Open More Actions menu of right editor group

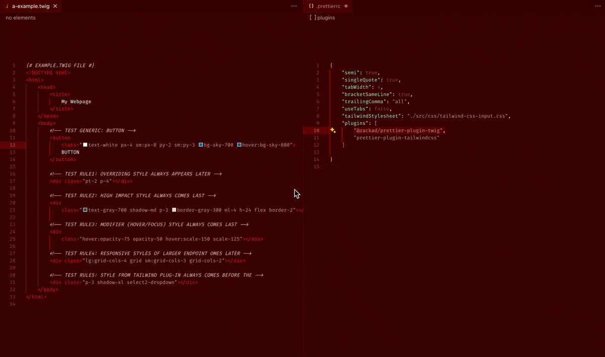598,6
